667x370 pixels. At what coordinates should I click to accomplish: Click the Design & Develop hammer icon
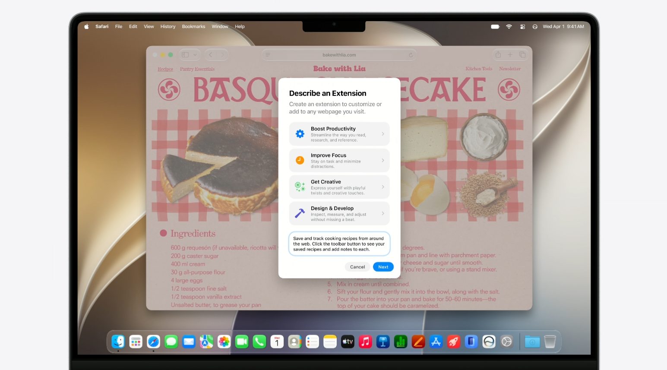(x=300, y=213)
